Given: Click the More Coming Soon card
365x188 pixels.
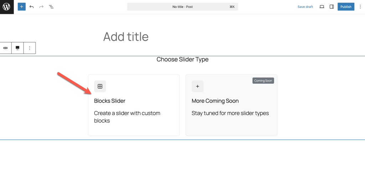Looking at the screenshot, I should (x=231, y=105).
